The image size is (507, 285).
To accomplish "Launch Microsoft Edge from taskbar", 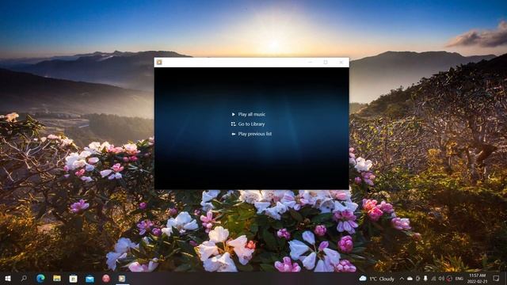I will pos(40,278).
